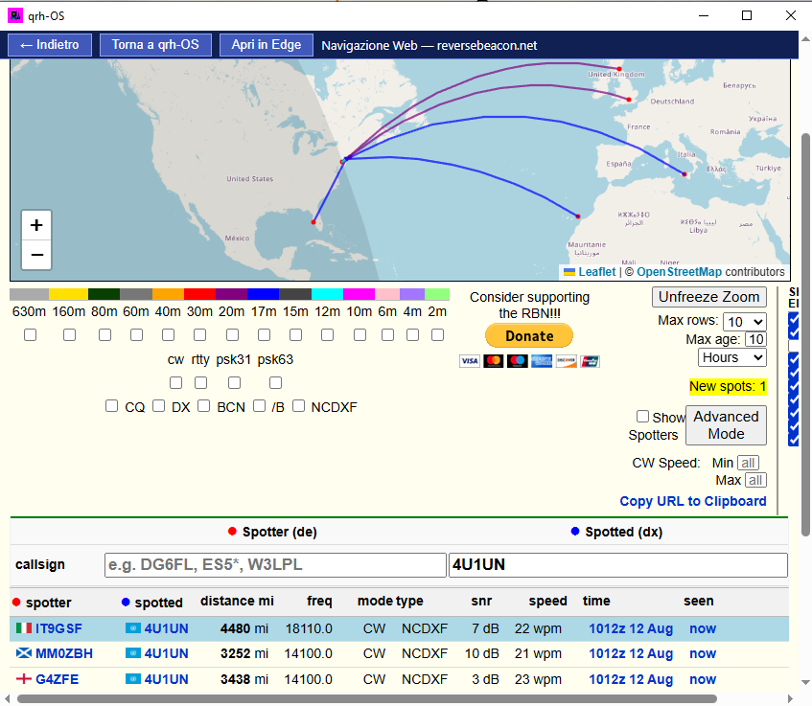The image size is (812, 706).
Task: Click the red spotter marker near Canary Islands
Action: [x=578, y=216]
